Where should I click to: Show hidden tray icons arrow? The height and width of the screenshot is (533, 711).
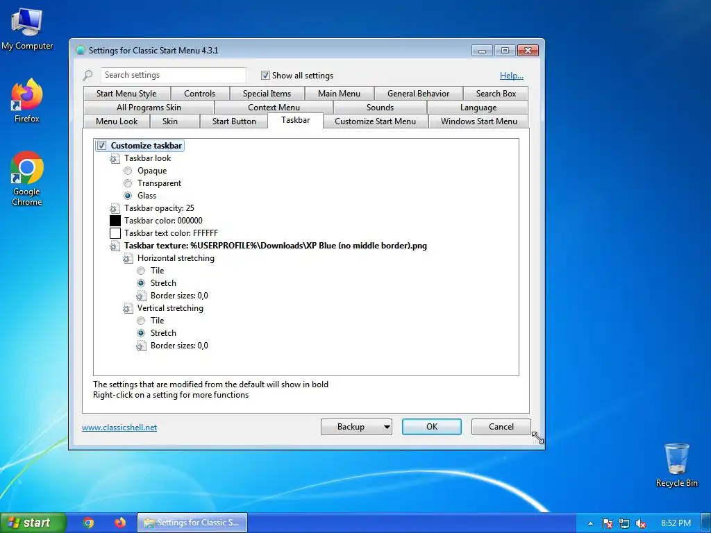coord(590,523)
